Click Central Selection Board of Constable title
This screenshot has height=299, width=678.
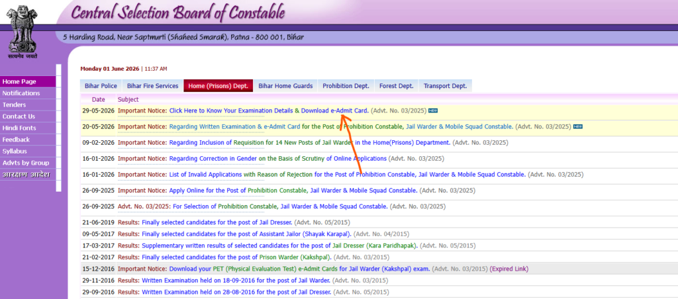pyautogui.click(x=177, y=13)
